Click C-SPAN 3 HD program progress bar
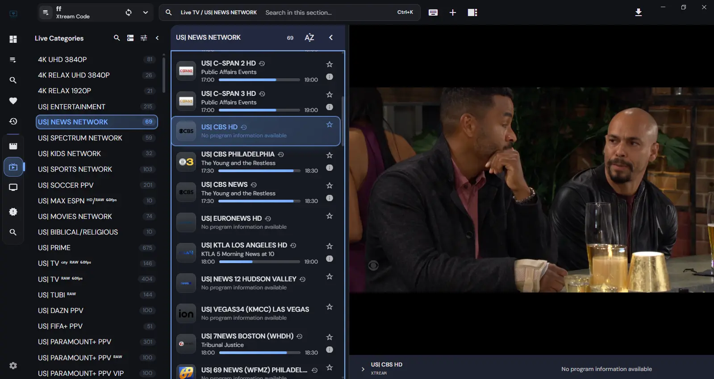This screenshot has height=379, width=714. pos(259,110)
